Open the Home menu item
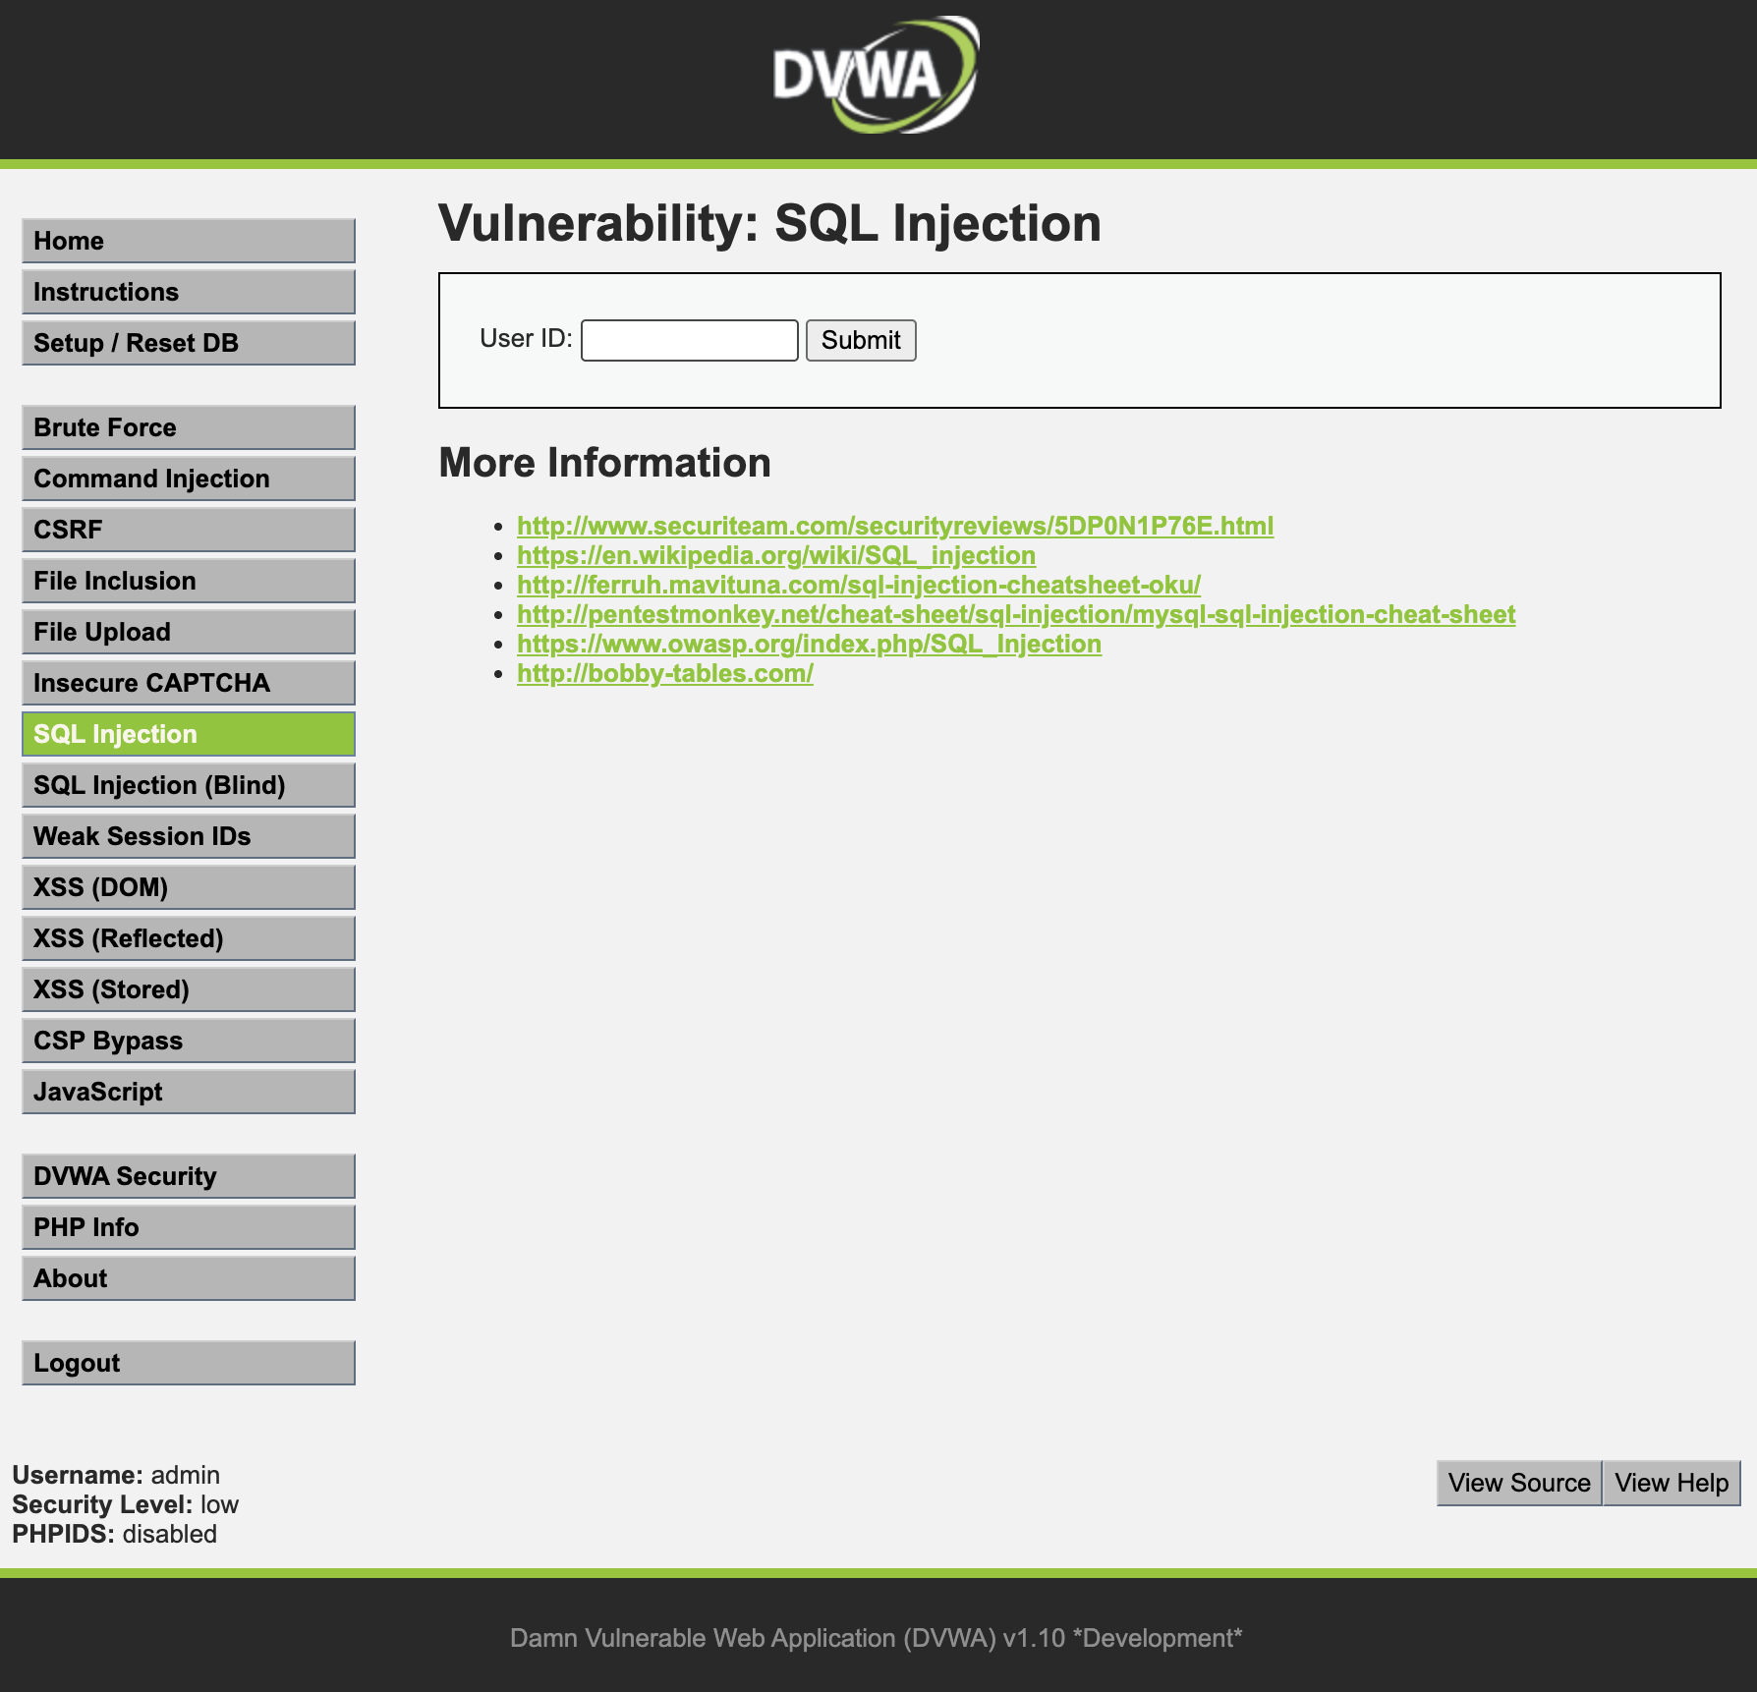 (189, 241)
